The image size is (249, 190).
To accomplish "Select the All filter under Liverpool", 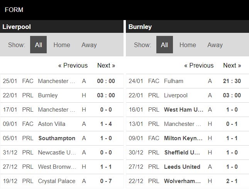I will click(39, 45).
